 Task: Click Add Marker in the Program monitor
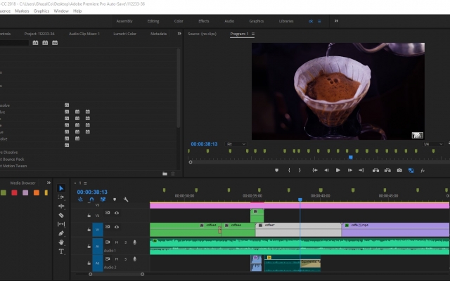tap(276, 170)
